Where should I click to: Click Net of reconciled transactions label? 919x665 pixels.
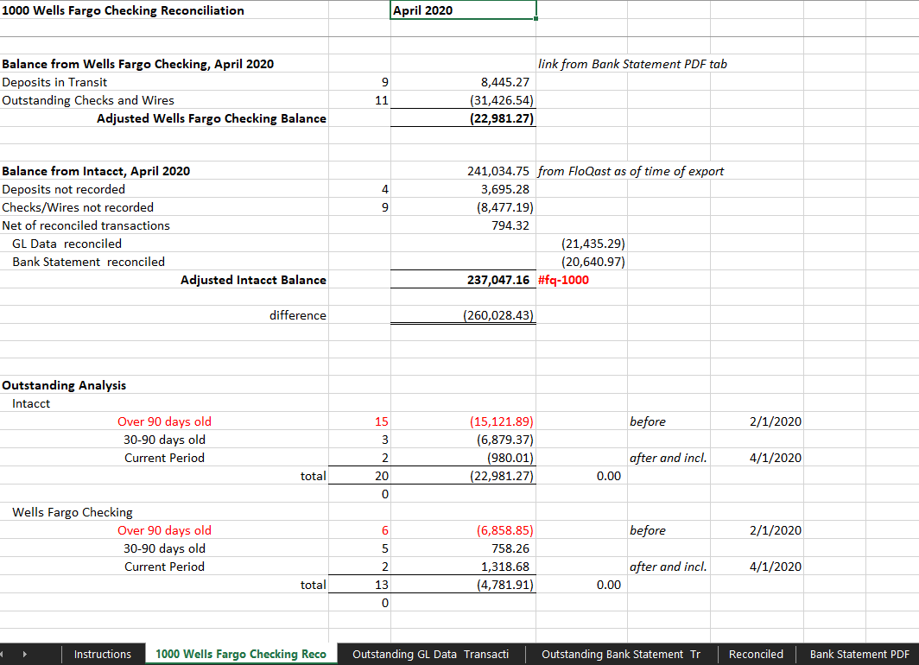coord(86,225)
